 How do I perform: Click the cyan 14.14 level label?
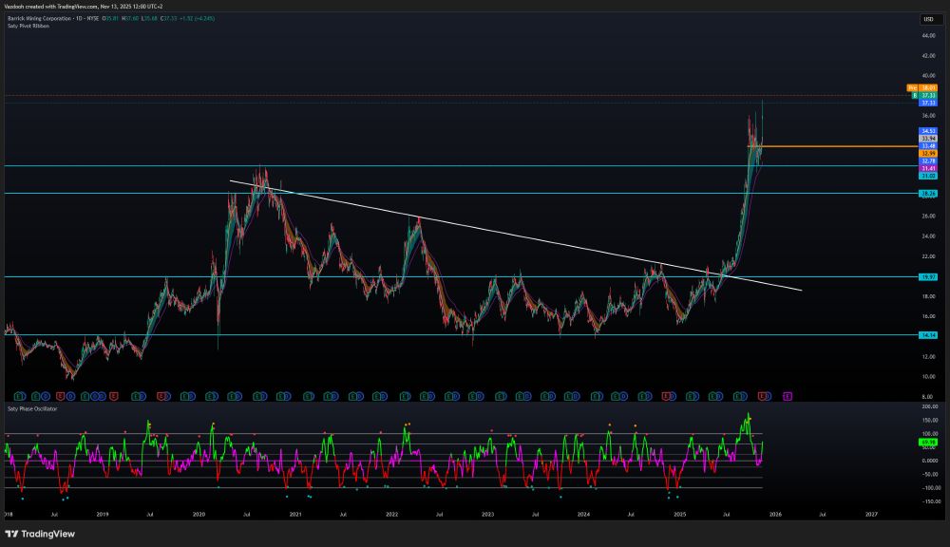click(928, 335)
